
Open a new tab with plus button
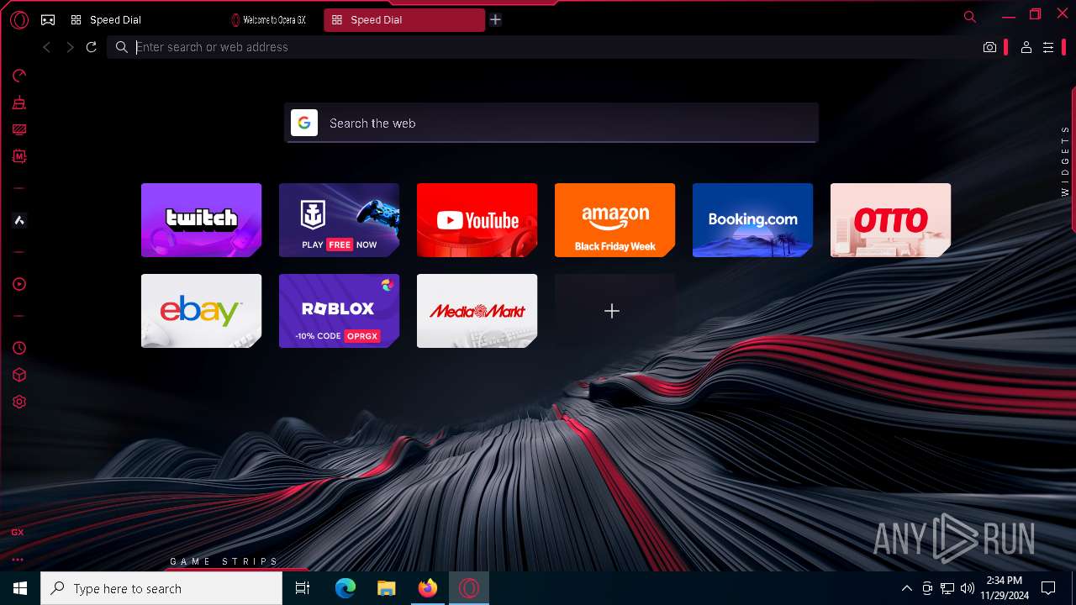pos(495,20)
